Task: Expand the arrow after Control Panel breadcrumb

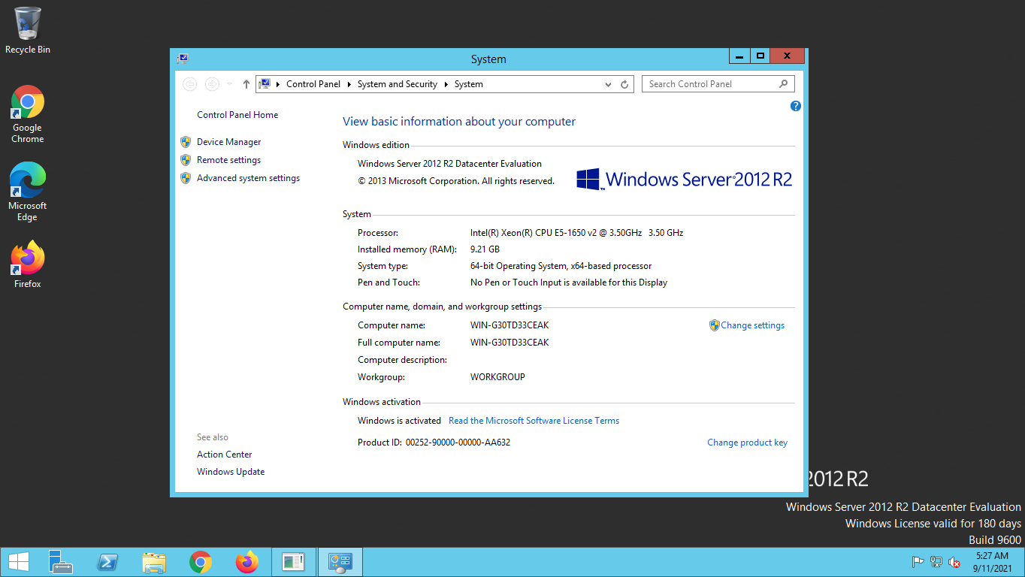Action: 349,84
